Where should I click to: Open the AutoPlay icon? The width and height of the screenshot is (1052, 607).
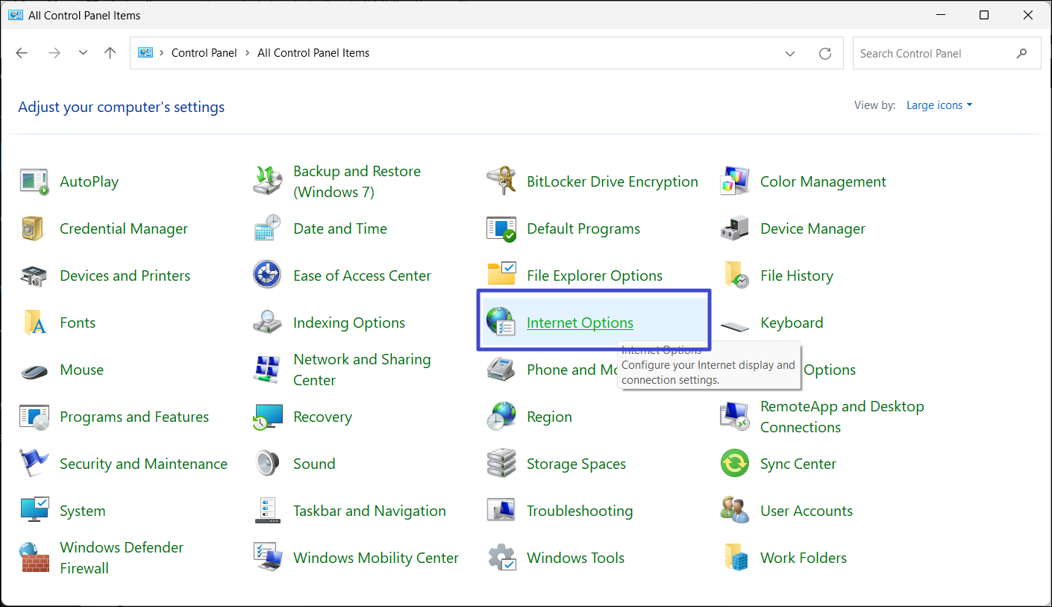point(34,181)
